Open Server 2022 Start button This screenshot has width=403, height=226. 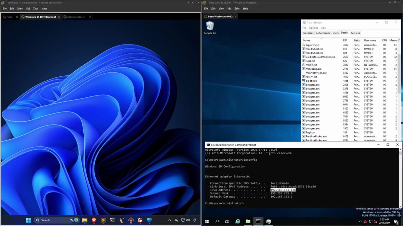(x=207, y=221)
